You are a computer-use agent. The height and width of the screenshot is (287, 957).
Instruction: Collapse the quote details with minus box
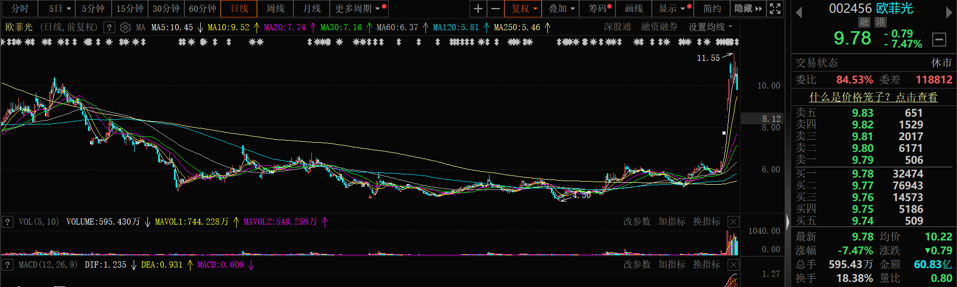[939, 39]
